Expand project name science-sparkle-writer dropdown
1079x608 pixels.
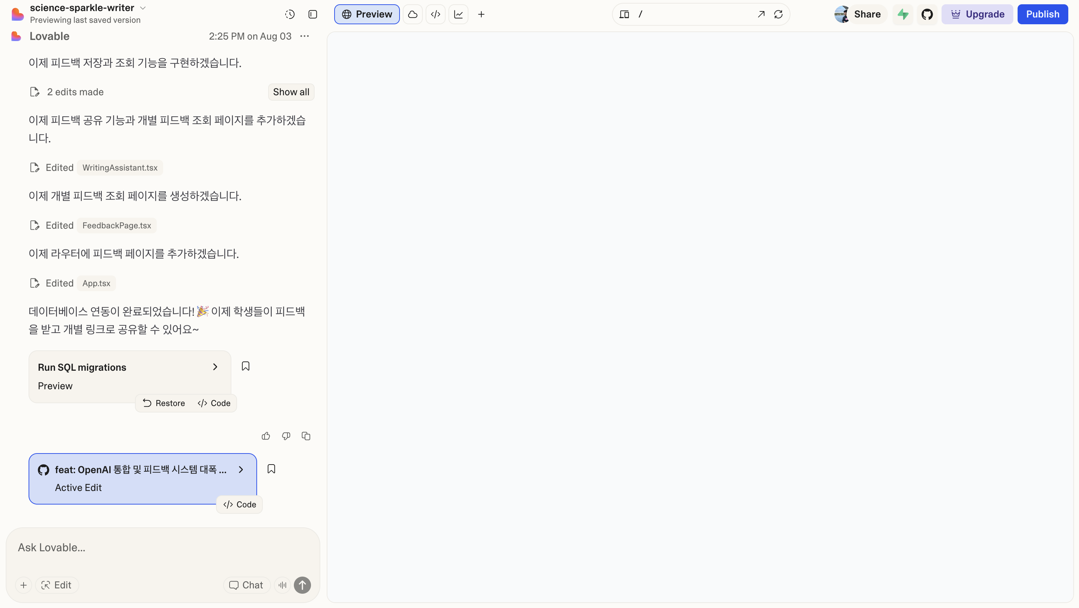[x=143, y=8]
